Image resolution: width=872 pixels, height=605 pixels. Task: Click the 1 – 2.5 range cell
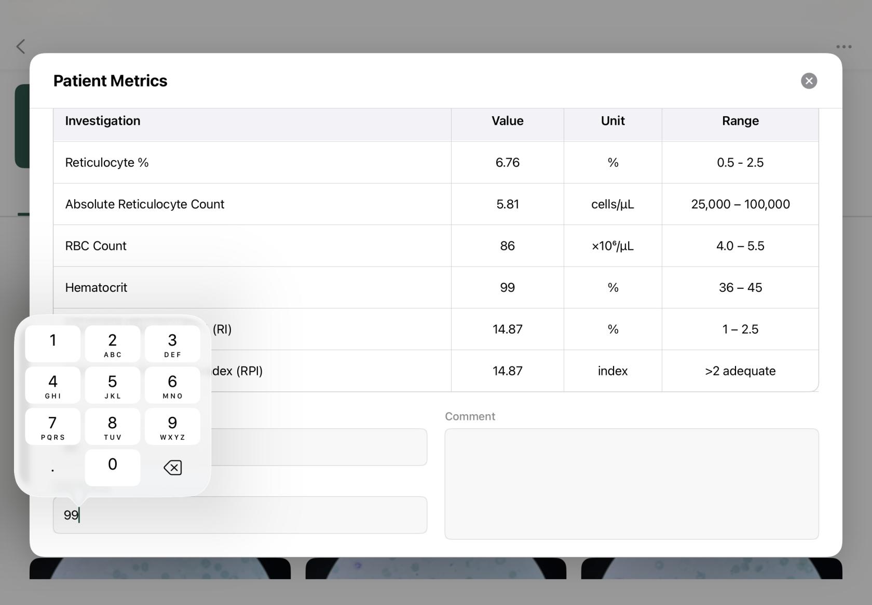(740, 329)
